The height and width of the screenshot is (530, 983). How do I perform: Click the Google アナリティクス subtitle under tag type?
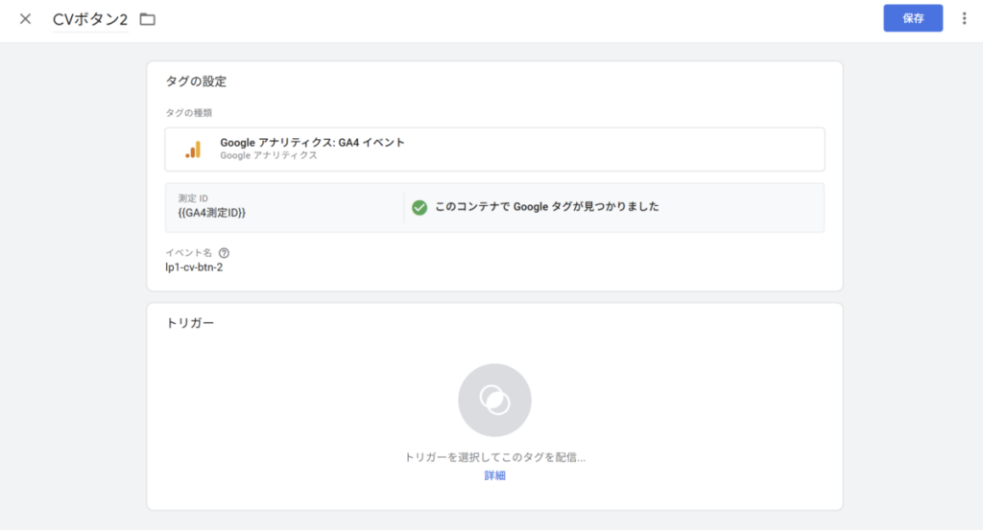coord(268,155)
